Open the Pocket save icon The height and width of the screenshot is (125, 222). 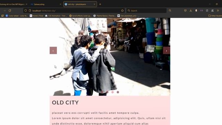(x=185, y=10)
